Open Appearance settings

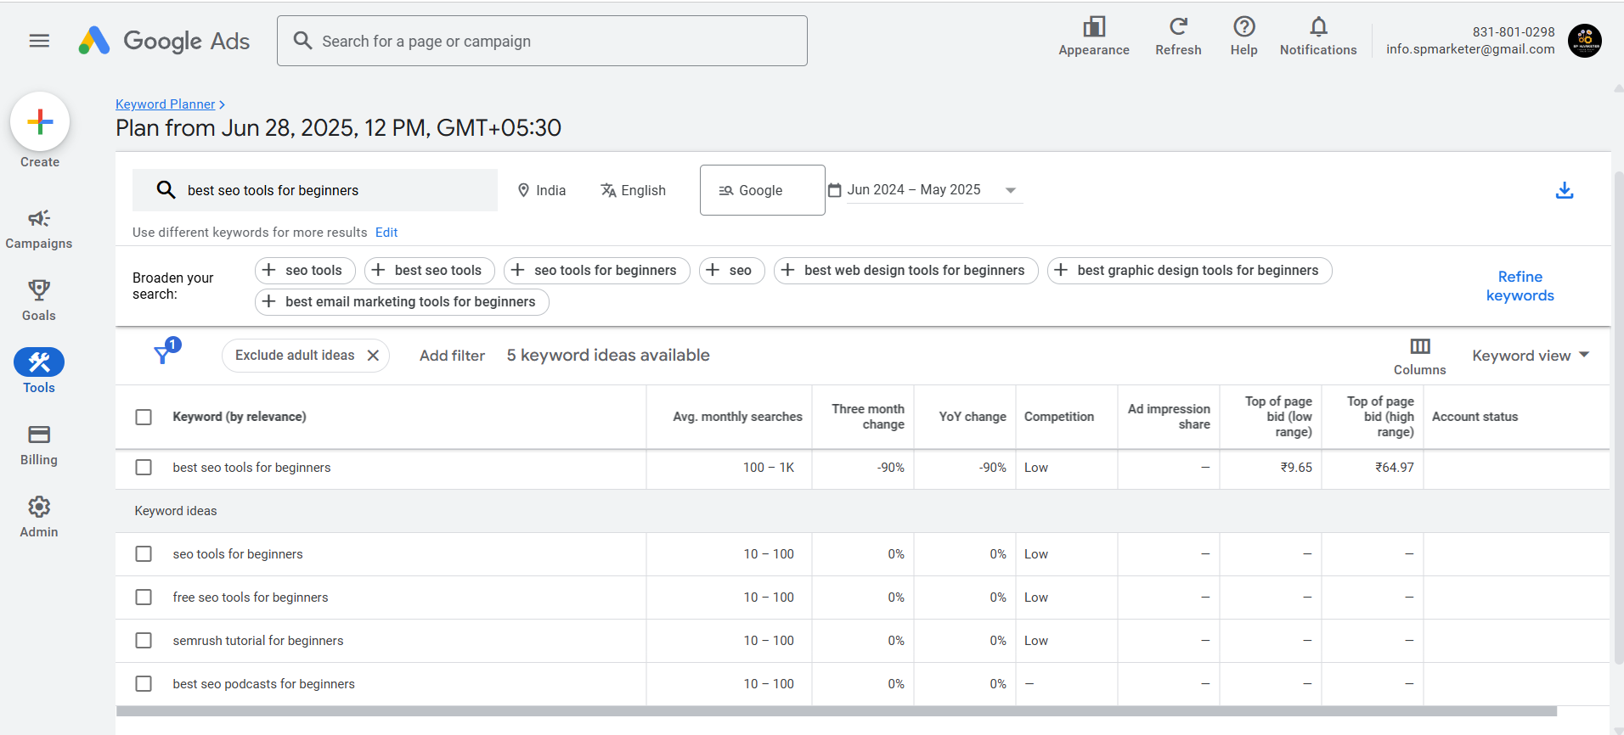[1094, 36]
